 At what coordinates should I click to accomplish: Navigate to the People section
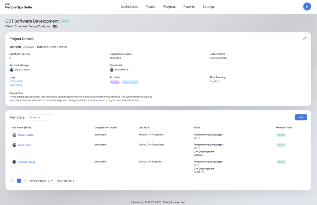point(150,7)
